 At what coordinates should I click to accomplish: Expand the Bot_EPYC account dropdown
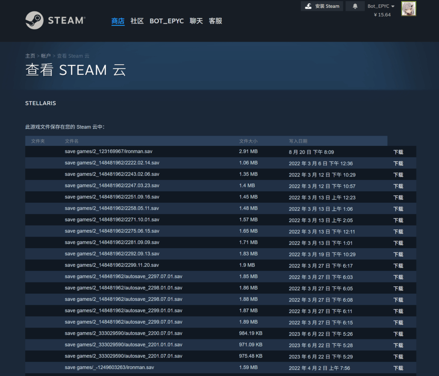pos(381,6)
